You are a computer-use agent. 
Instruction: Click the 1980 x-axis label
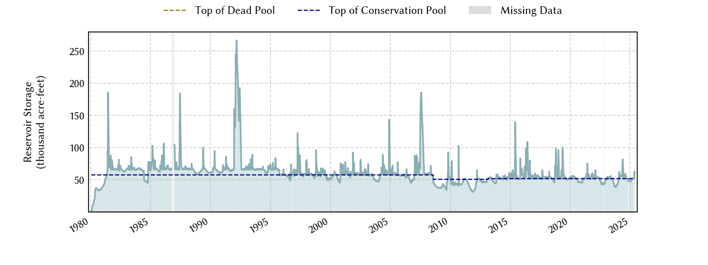[x=79, y=226]
